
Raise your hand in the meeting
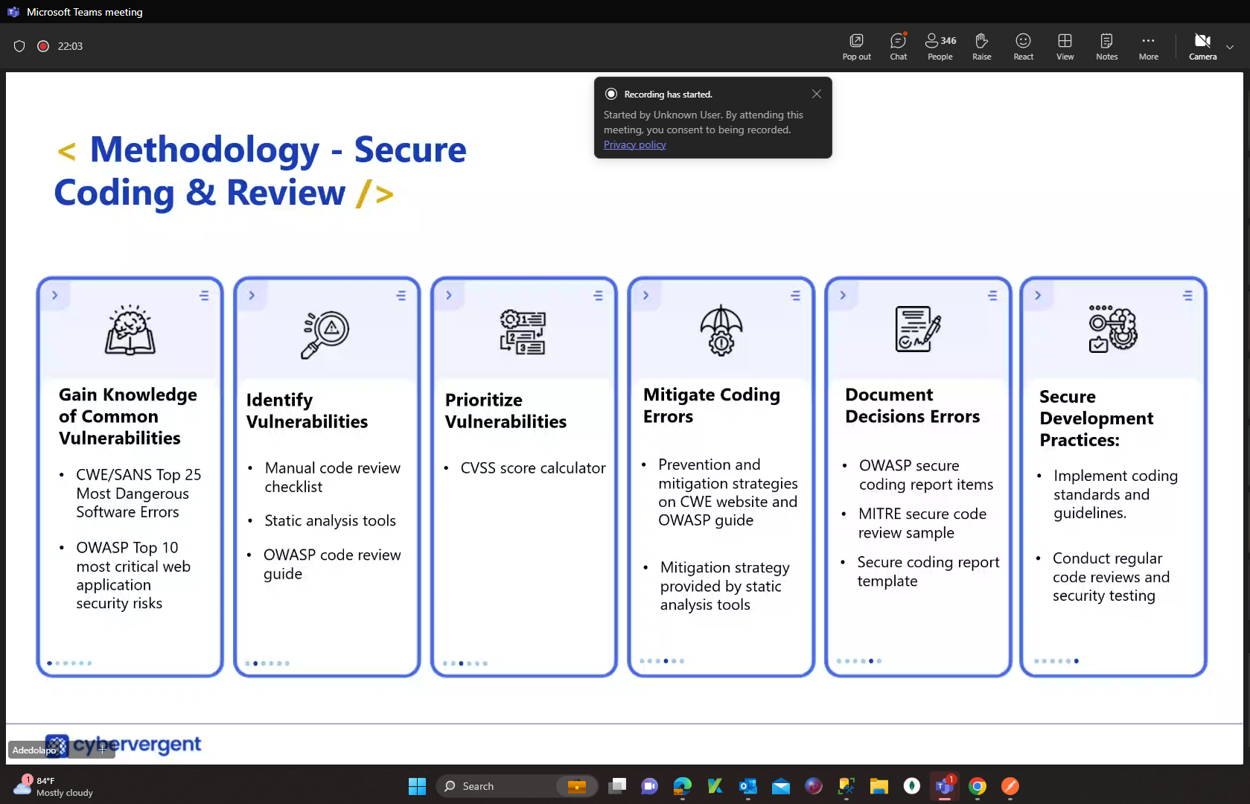[981, 46]
